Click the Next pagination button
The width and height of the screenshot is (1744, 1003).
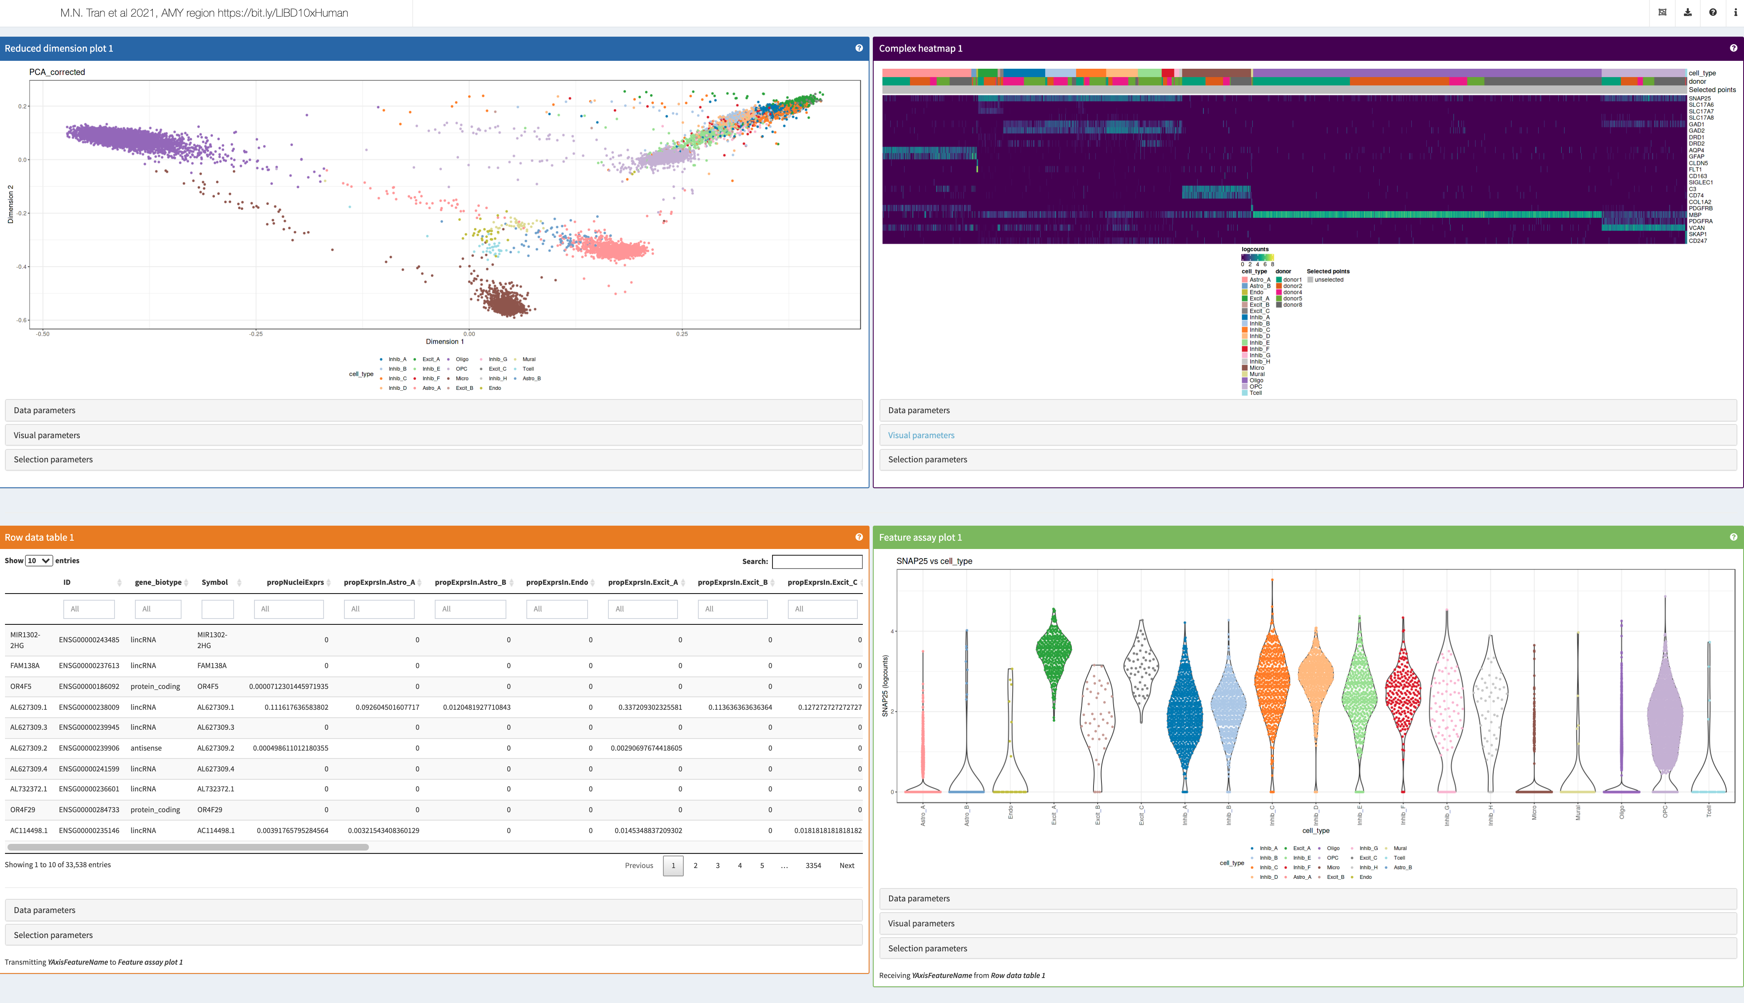click(846, 866)
